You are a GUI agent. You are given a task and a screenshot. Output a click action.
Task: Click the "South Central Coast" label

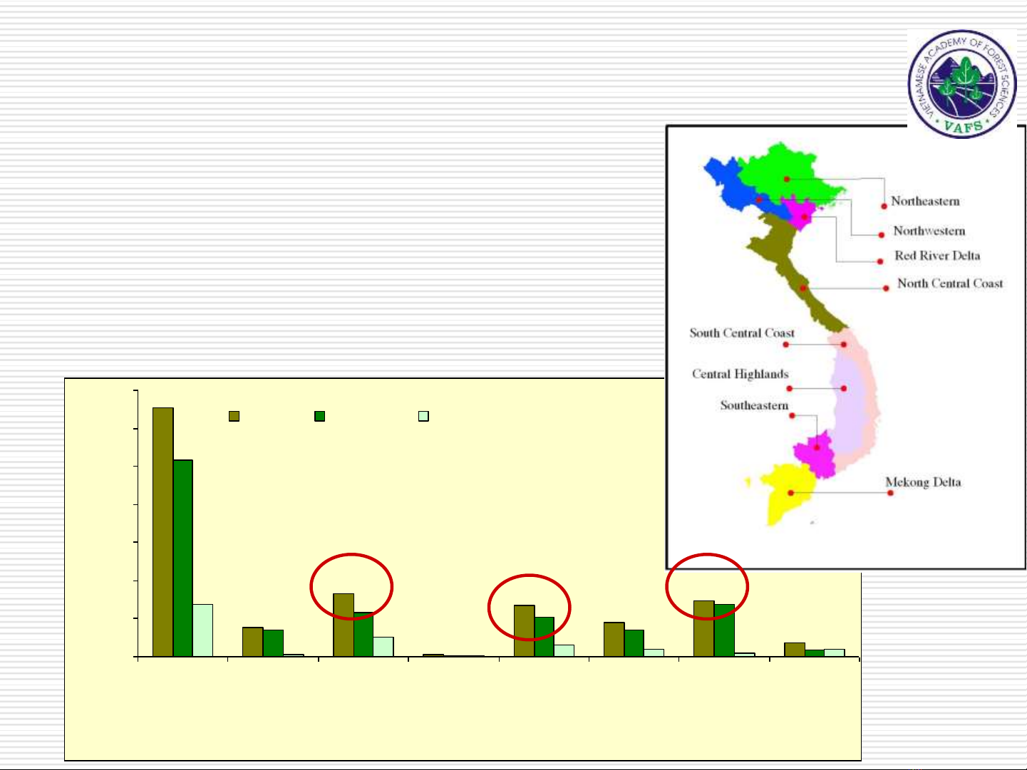tap(742, 333)
